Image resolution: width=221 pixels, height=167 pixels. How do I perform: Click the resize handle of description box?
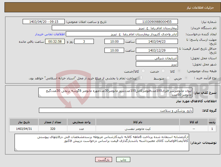pos(40,96)
